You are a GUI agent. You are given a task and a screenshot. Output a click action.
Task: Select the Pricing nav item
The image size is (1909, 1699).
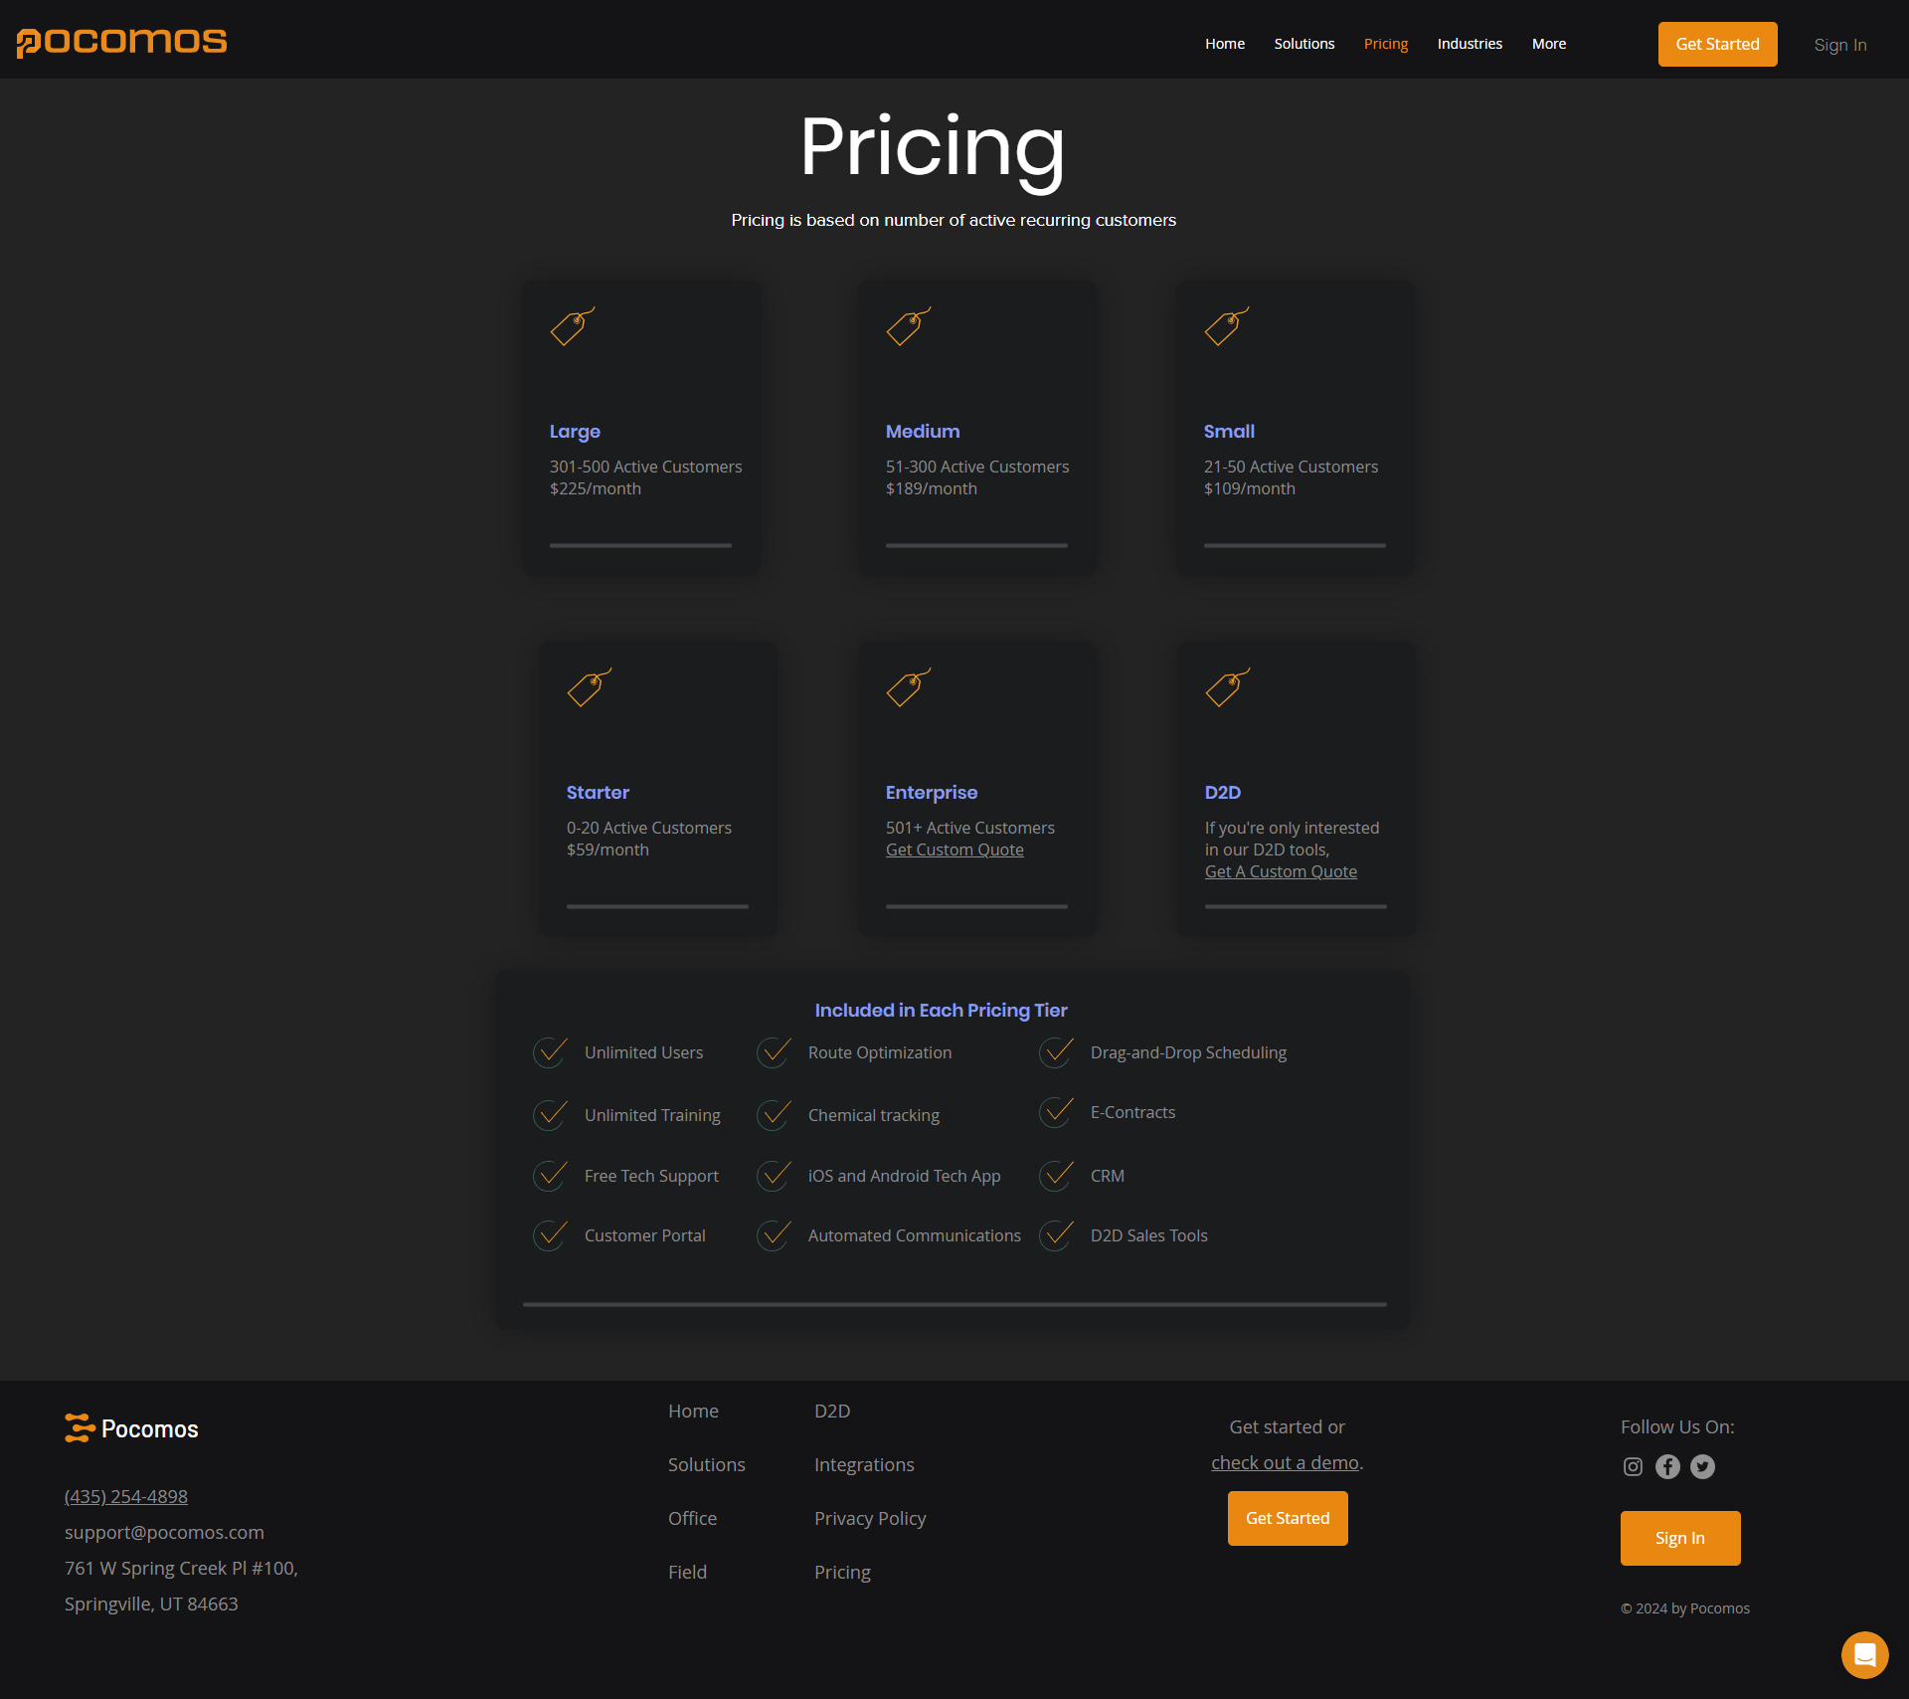tap(1385, 44)
